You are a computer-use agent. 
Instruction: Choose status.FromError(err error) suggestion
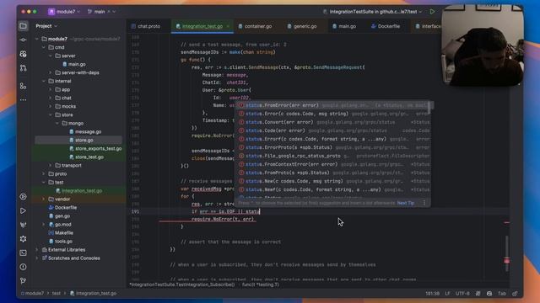point(332,105)
